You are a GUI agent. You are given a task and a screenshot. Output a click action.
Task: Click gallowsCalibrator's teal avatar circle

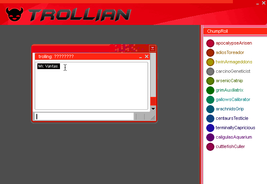point(210,99)
